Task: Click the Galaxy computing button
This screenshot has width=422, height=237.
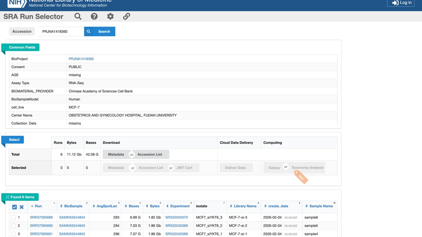Action: tap(274, 168)
